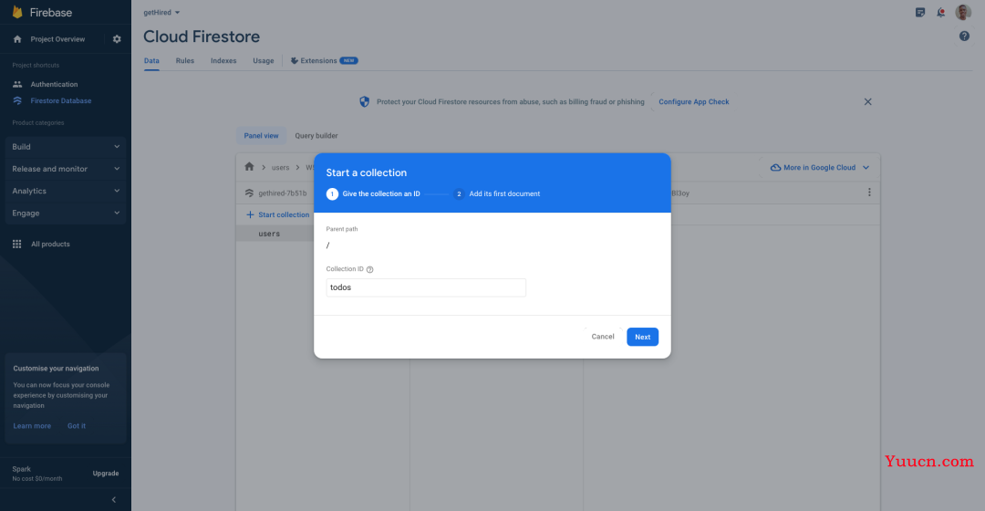The width and height of the screenshot is (985, 511).
Task: Click the Next button in dialog
Action: 643,337
